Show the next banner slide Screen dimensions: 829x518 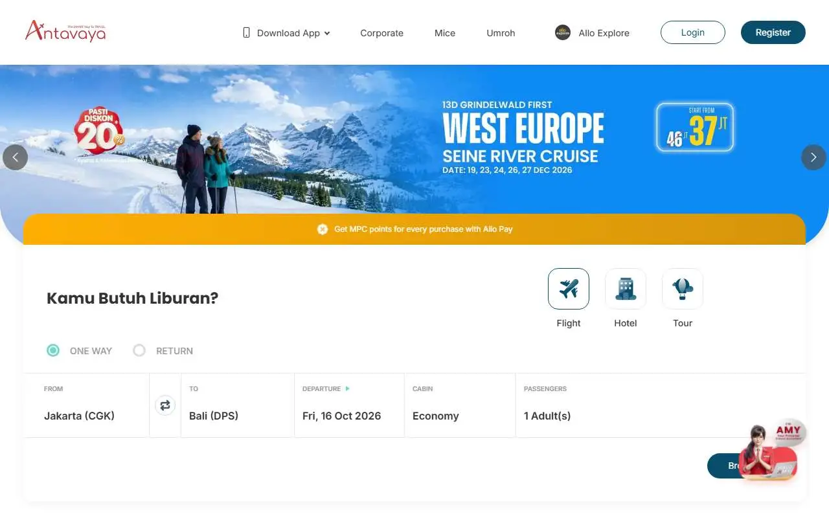click(x=813, y=157)
